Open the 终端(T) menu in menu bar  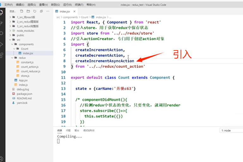click(x=79, y=5)
